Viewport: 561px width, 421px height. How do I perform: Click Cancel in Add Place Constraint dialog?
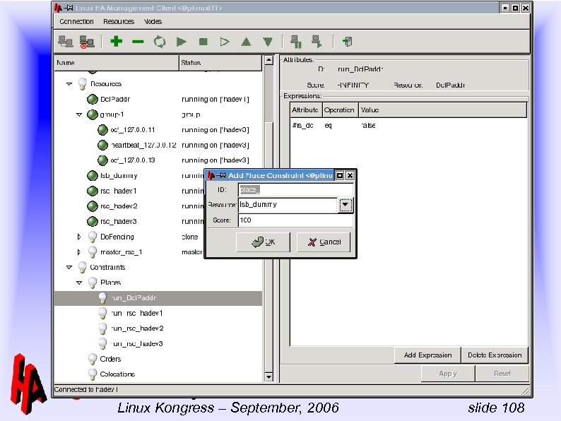(324, 242)
